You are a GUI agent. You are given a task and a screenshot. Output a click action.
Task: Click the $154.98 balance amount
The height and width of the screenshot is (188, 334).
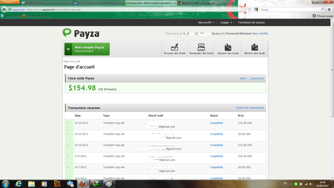(82, 88)
